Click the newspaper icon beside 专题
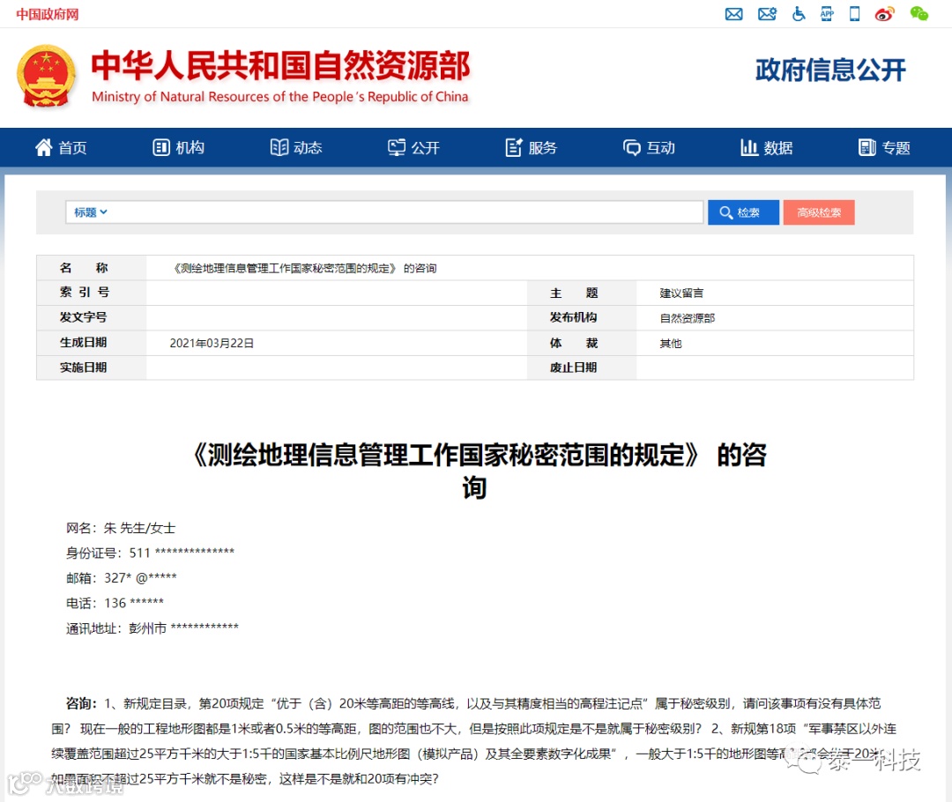Viewport: 952px width, 802px height. pos(867,147)
